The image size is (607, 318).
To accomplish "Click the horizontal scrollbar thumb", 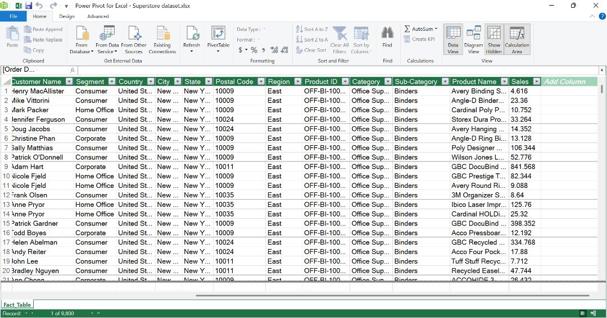I will pyautogui.click(x=392, y=296).
